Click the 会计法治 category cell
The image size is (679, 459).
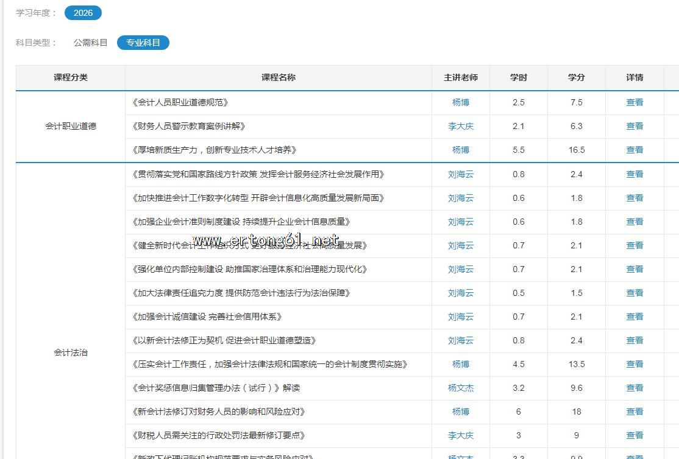(x=71, y=352)
